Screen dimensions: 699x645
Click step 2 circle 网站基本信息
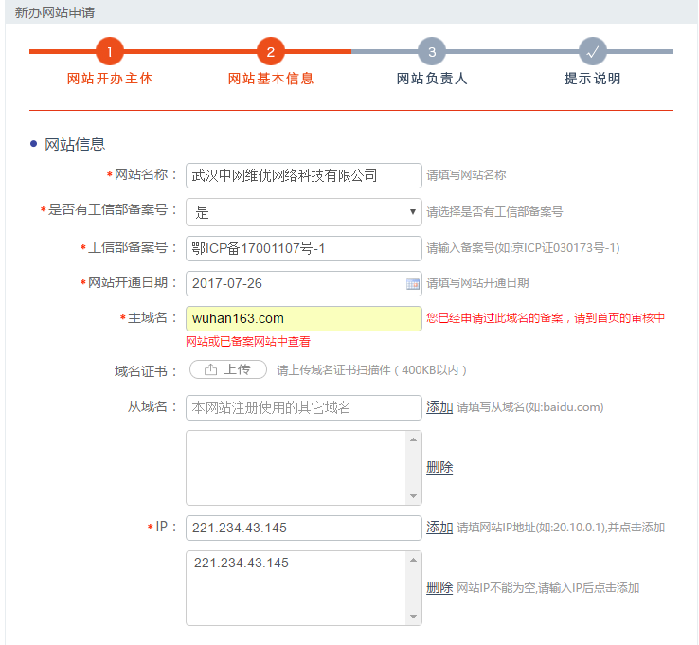(271, 52)
